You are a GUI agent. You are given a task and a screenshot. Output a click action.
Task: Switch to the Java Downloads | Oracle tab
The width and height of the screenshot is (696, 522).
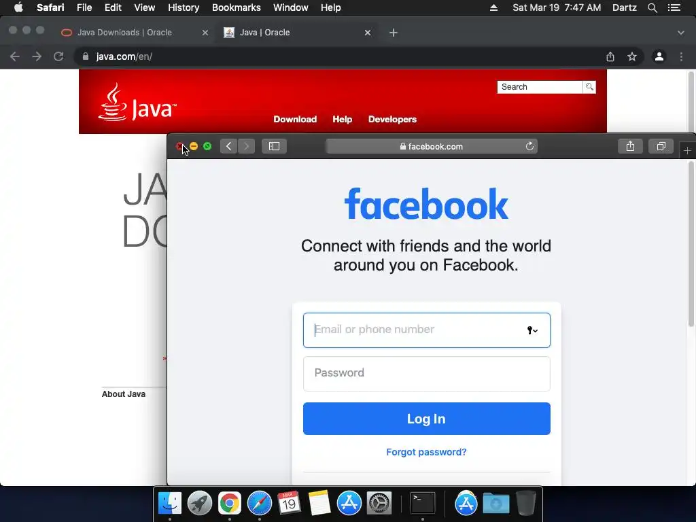124,33
